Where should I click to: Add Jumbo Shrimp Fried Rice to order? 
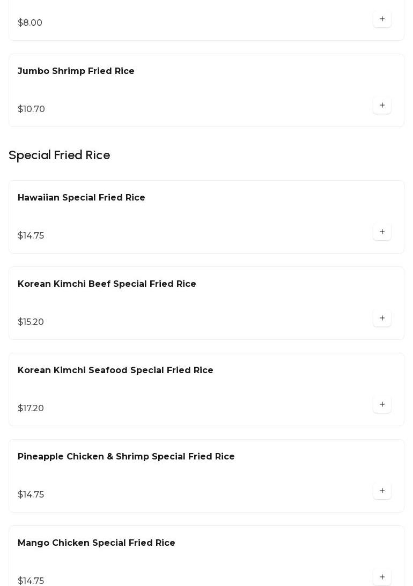coord(382,106)
